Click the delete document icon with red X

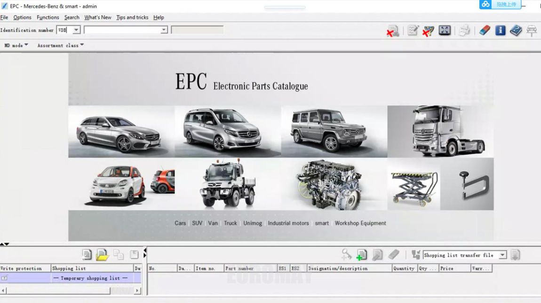(393, 31)
